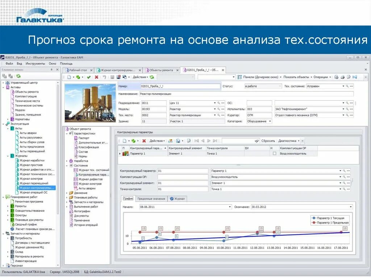Image resolution: width=371 pixels, height=278 pixels.
Task: Open the Инструменты menu
Action: click(x=35, y=64)
